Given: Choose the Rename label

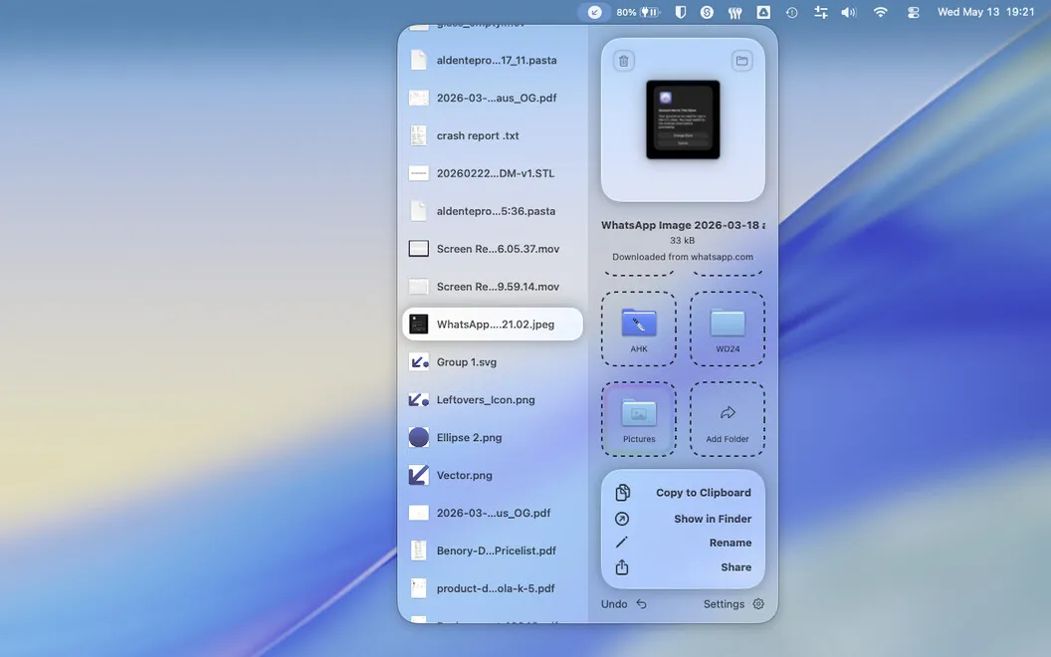Looking at the screenshot, I should 730,544.
